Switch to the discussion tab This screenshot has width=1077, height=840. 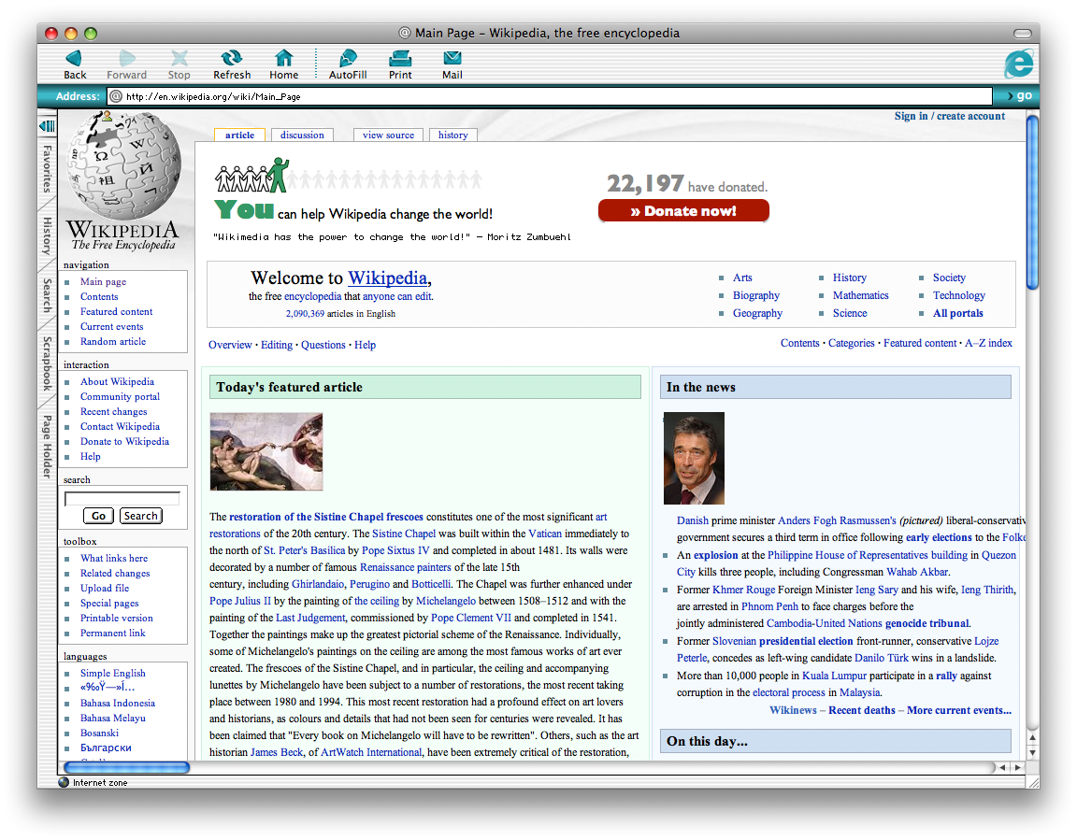[x=302, y=135]
